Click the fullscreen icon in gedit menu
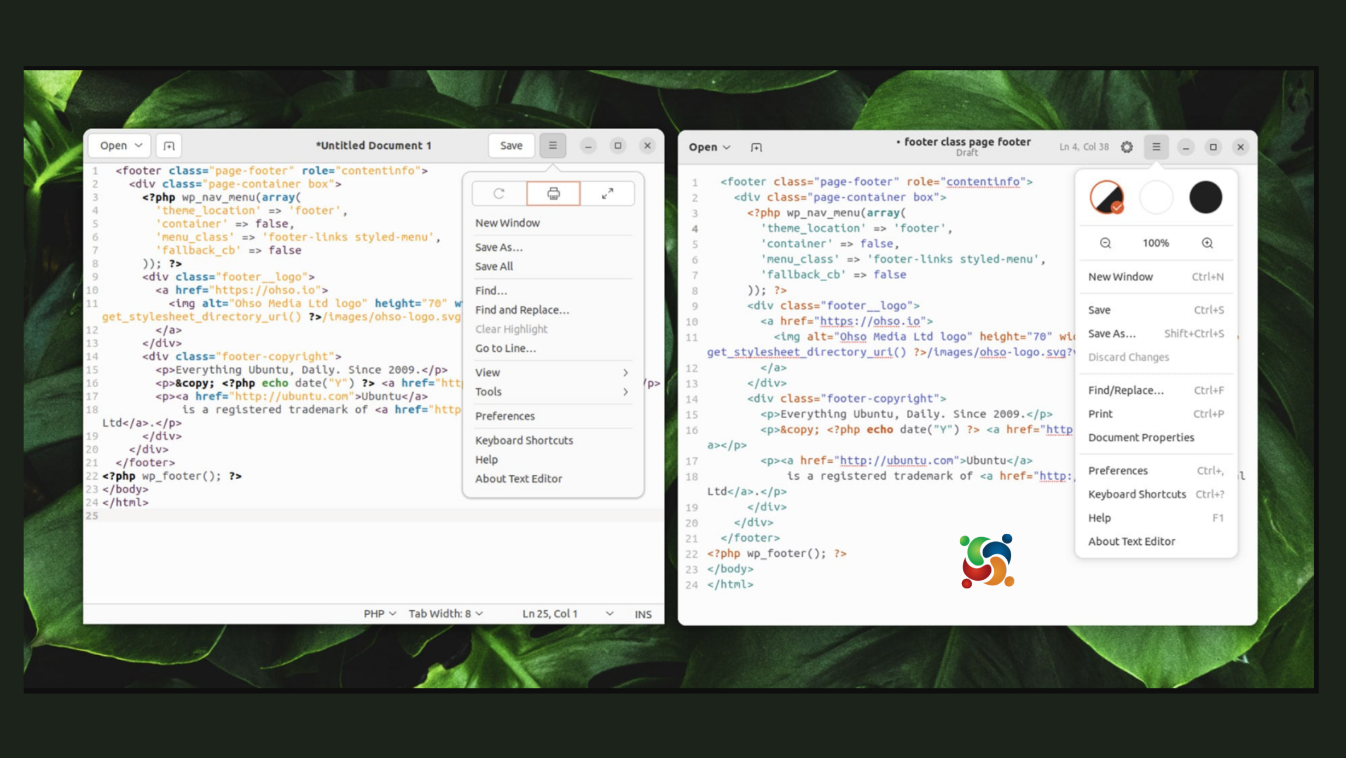Image resolution: width=1346 pixels, height=758 pixels. click(607, 194)
